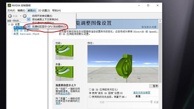Select 使用"高级 3D 图像"设置(U) radio option
This screenshot has height=109, width=194.
(106, 93)
